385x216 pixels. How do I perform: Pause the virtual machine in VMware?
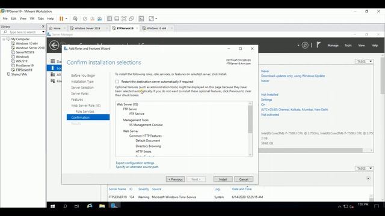[61, 19]
